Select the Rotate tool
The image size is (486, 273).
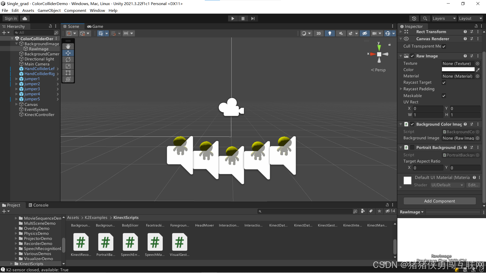point(68,60)
